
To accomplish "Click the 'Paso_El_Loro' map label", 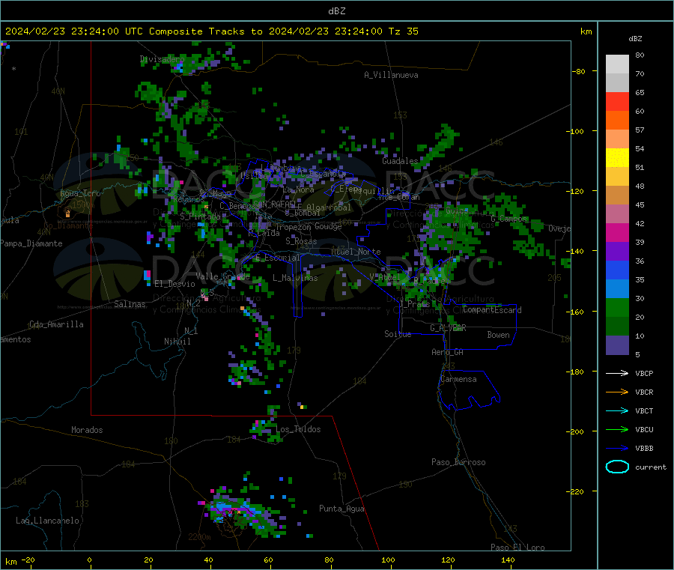I will (517, 548).
